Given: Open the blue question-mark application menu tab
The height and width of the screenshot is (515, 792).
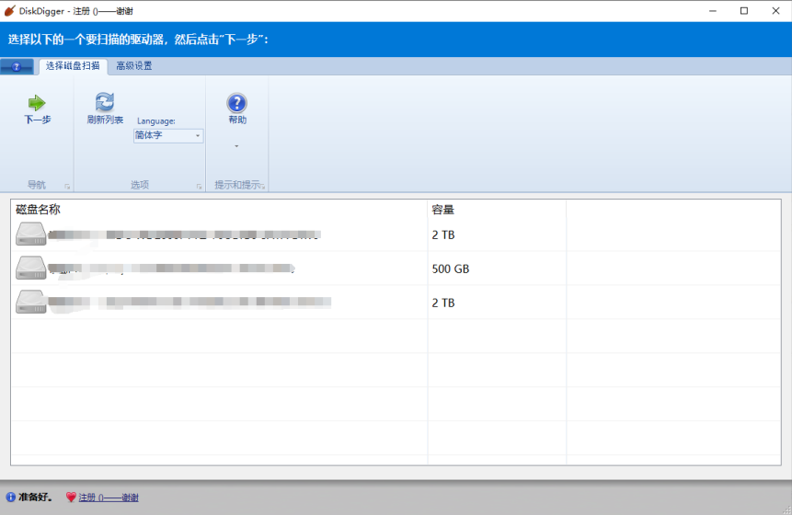Looking at the screenshot, I should pos(17,66).
